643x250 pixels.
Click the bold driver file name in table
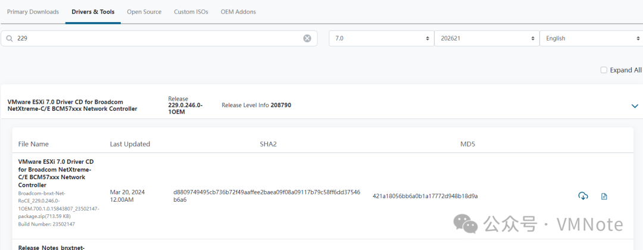56,173
